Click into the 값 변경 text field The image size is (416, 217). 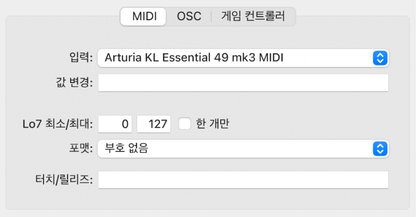click(243, 83)
